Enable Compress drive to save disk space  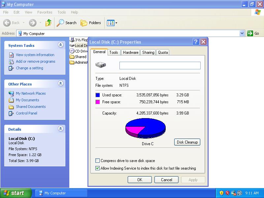97,161
